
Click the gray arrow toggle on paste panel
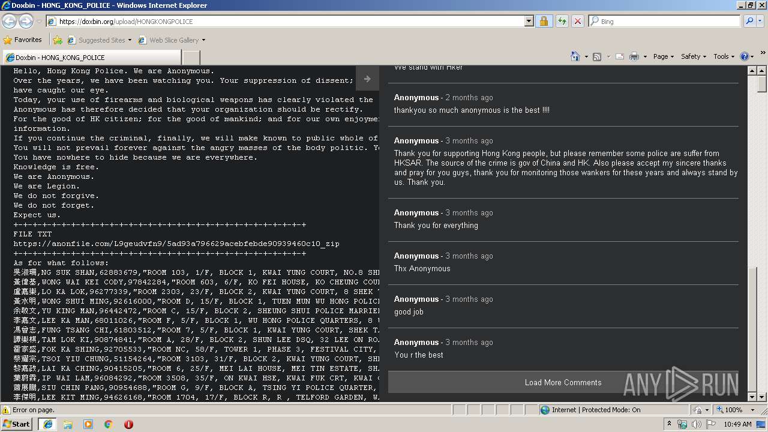[367, 79]
